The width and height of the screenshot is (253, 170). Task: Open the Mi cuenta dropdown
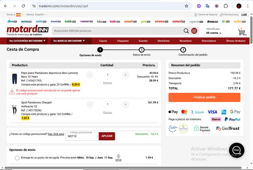click(x=213, y=33)
